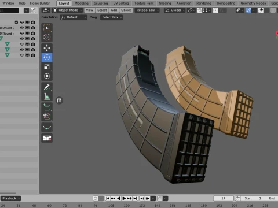Open the Select menu in viewport header
The image size is (278, 208).
tap(102, 10)
